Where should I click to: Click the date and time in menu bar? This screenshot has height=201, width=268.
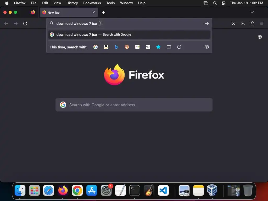[247, 3]
